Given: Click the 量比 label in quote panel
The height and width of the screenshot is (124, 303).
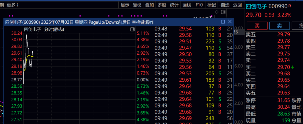Looking at the screenshot, I should pos(296,107).
